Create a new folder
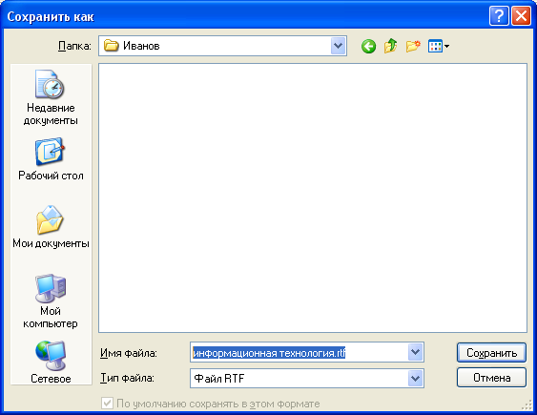 point(413,46)
